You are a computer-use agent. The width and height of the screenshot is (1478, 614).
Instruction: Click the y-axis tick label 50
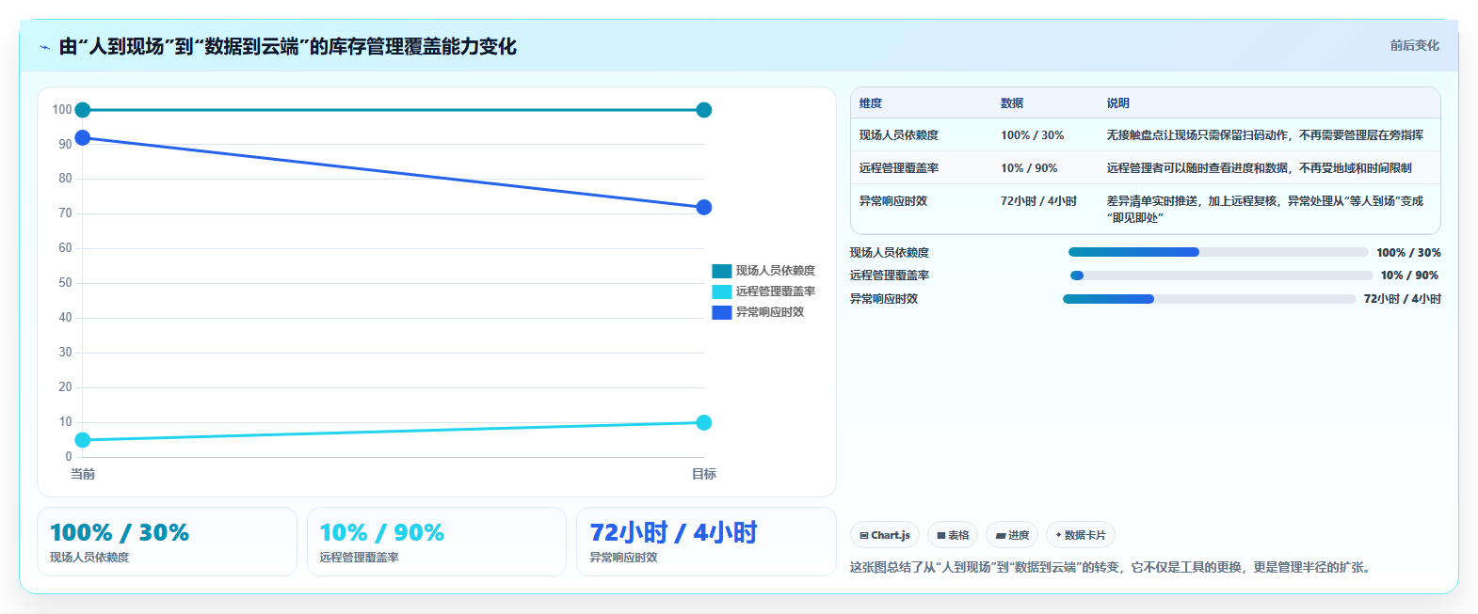[65, 283]
